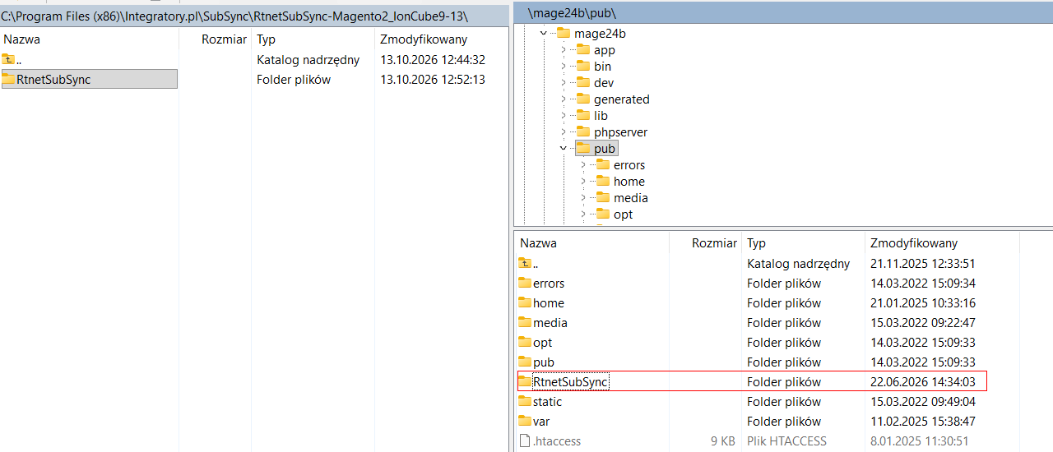Select the generated label in tree
Image resolution: width=1053 pixels, height=452 pixels.
[x=622, y=99]
